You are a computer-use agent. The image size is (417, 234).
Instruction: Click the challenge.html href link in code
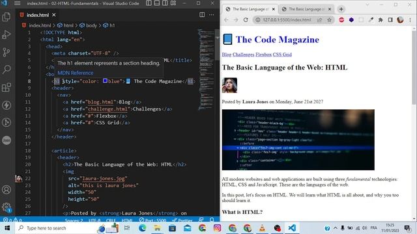(x=108, y=109)
